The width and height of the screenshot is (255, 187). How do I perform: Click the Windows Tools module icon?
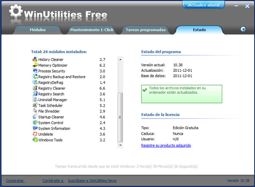35,140
